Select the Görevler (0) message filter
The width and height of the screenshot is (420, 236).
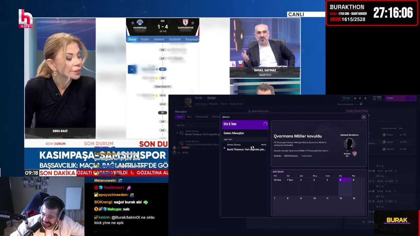pos(201,117)
